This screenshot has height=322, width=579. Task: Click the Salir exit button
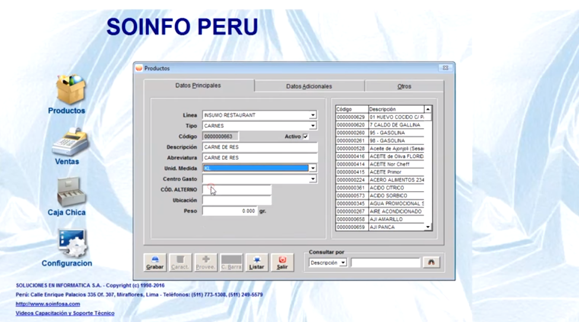(x=282, y=262)
